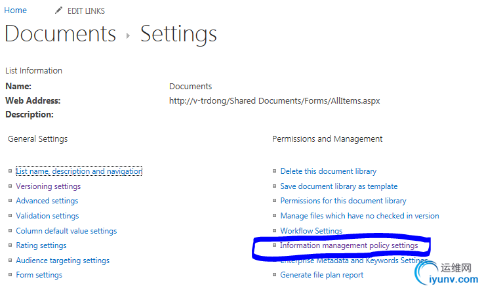Click the iyunv.com watermark logo
The image size is (482, 290).
point(447,272)
